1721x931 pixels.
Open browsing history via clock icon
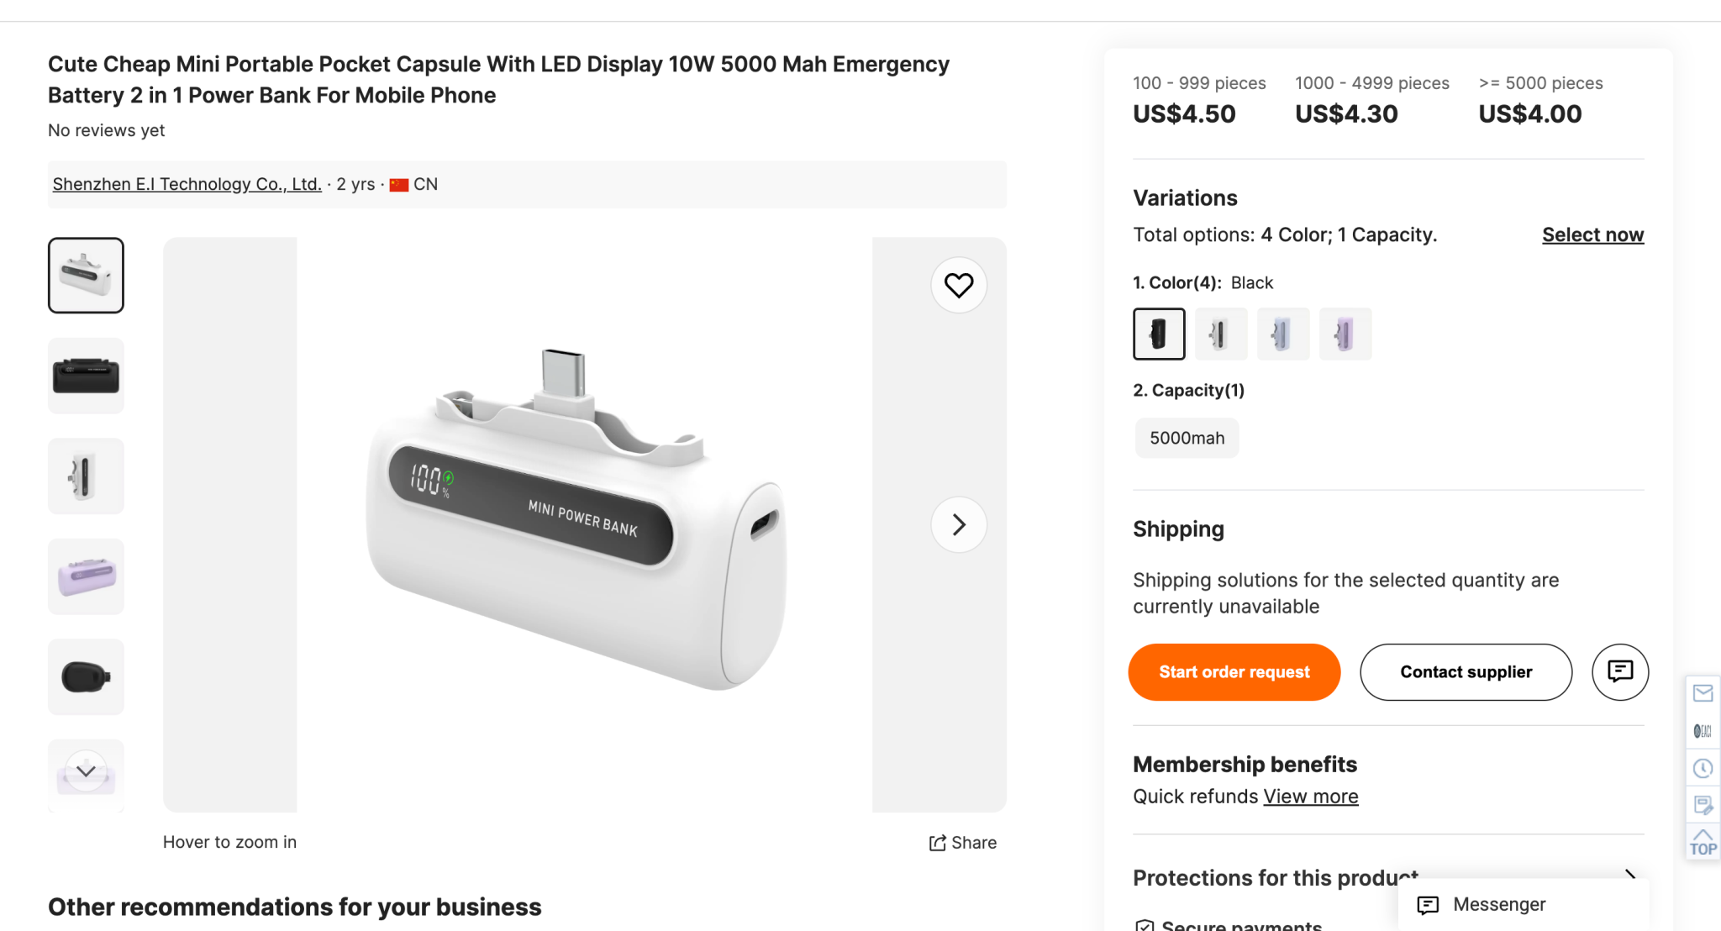pyautogui.click(x=1703, y=767)
